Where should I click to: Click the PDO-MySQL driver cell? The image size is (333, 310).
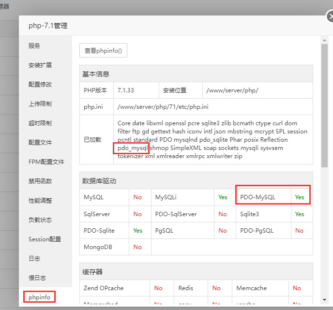(263, 197)
